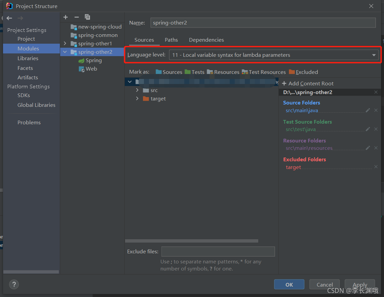Edit src\main\resources properties pencil
Viewport: 384px width, 297px height.
(368, 148)
